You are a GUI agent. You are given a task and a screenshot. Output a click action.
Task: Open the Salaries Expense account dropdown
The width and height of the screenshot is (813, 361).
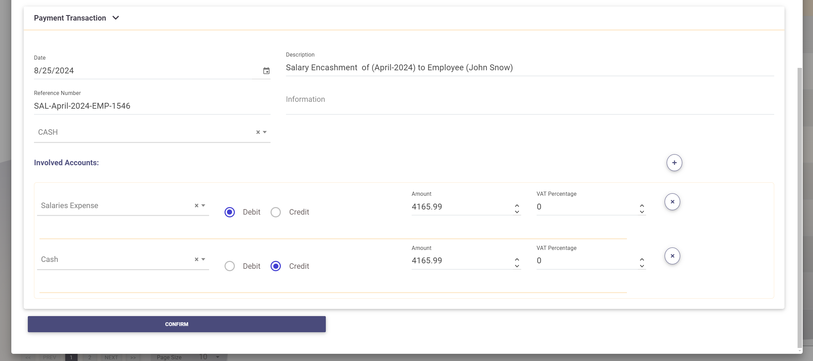[x=203, y=206]
